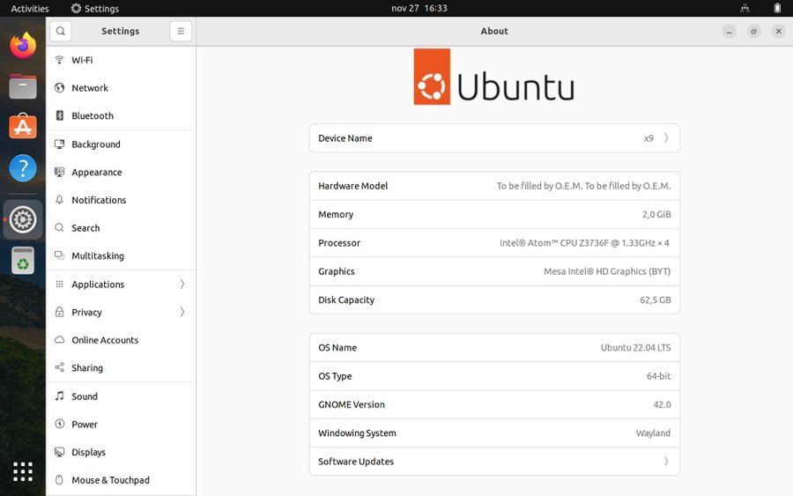Image resolution: width=793 pixels, height=496 pixels.
Task: Select Wi-Fi in the sidebar
Action: pyautogui.click(x=121, y=60)
